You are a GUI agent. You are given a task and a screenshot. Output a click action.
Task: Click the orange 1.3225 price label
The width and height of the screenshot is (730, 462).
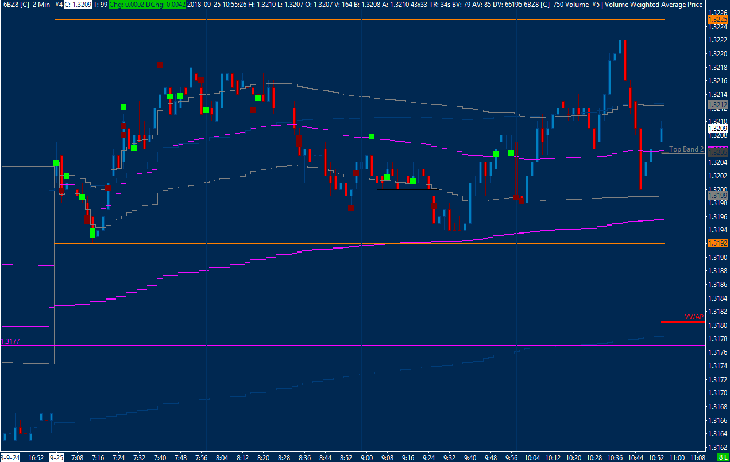click(x=718, y=19)
